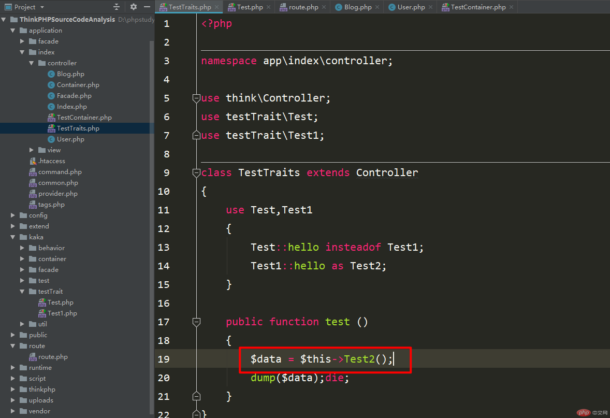This screenshot has width=610, height=418.
Task: Expand the application/facade folder
Action: pyautogui.click(x=22, y=41)
